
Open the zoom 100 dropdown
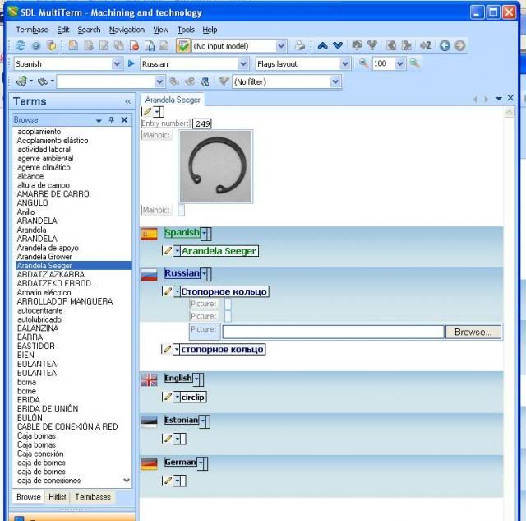(x=399, y=63)
